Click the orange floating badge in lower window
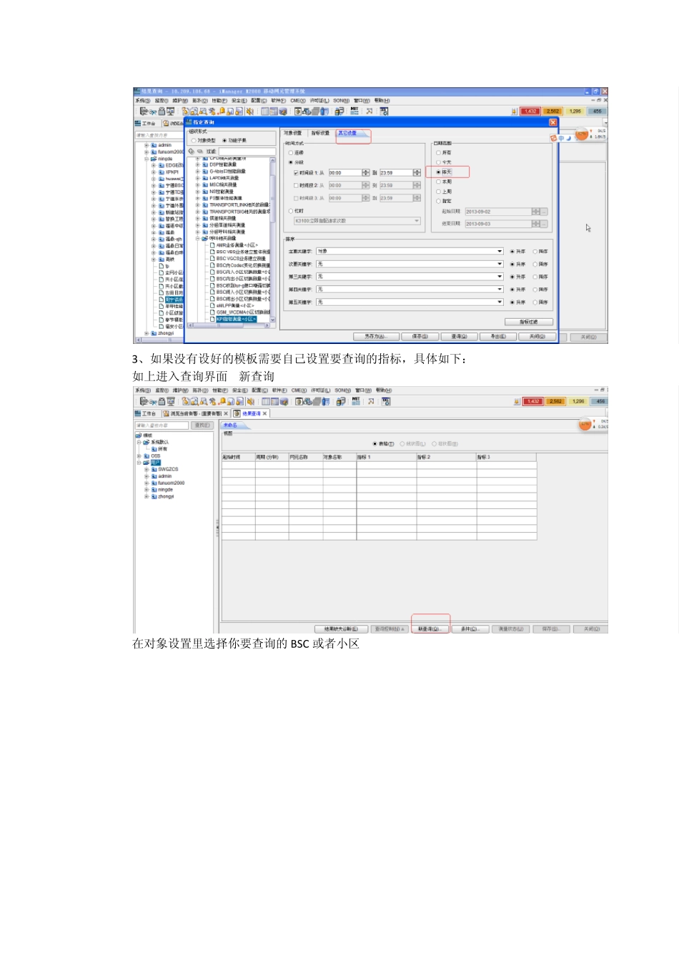This screenshot has width=679, height=961. (585, 425)
